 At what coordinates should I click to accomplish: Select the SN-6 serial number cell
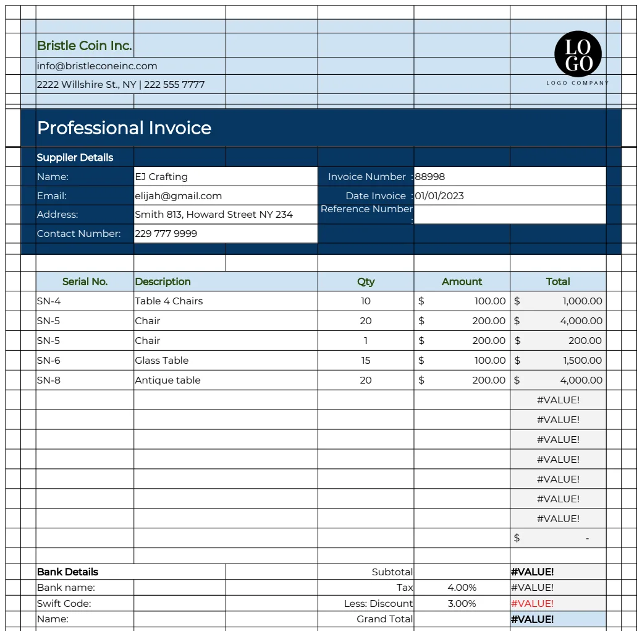tap(85, 361)
